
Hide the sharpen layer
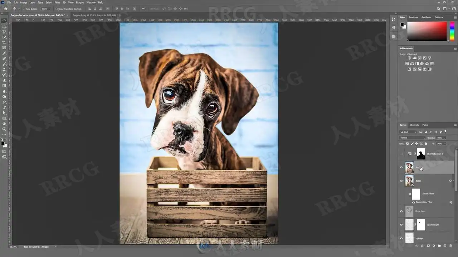click(401, 167)
